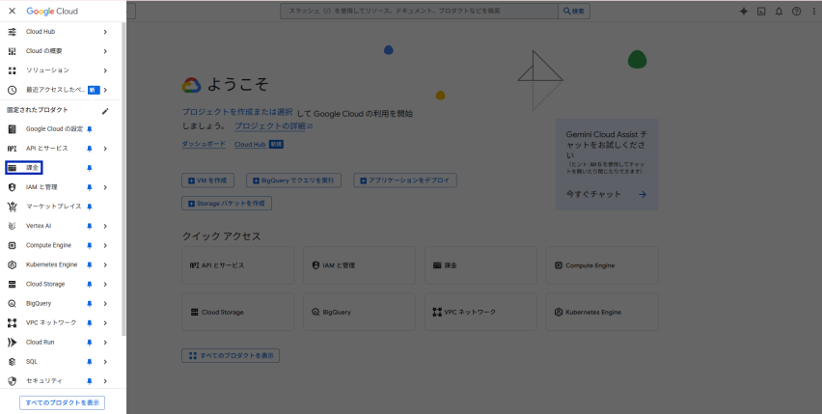This screenshot has width=822, height=414.
Task: Unpin Vertex AI via pin icon
Action: point(89,226)
